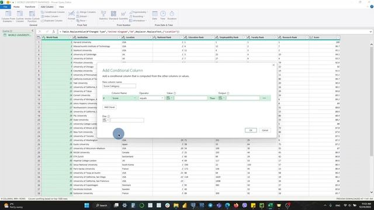Click the table corner icon in grid header
This screenshot has height=210, width=374.
[39, 37]
